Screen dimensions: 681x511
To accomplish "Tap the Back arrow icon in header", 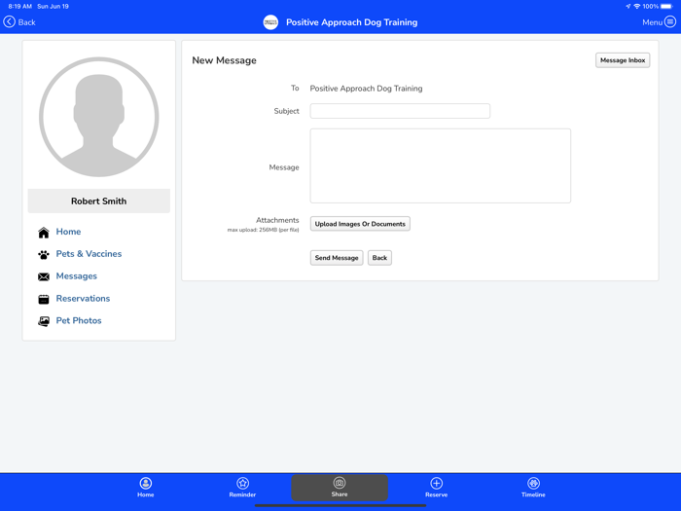I will click(x=9, y=22).
